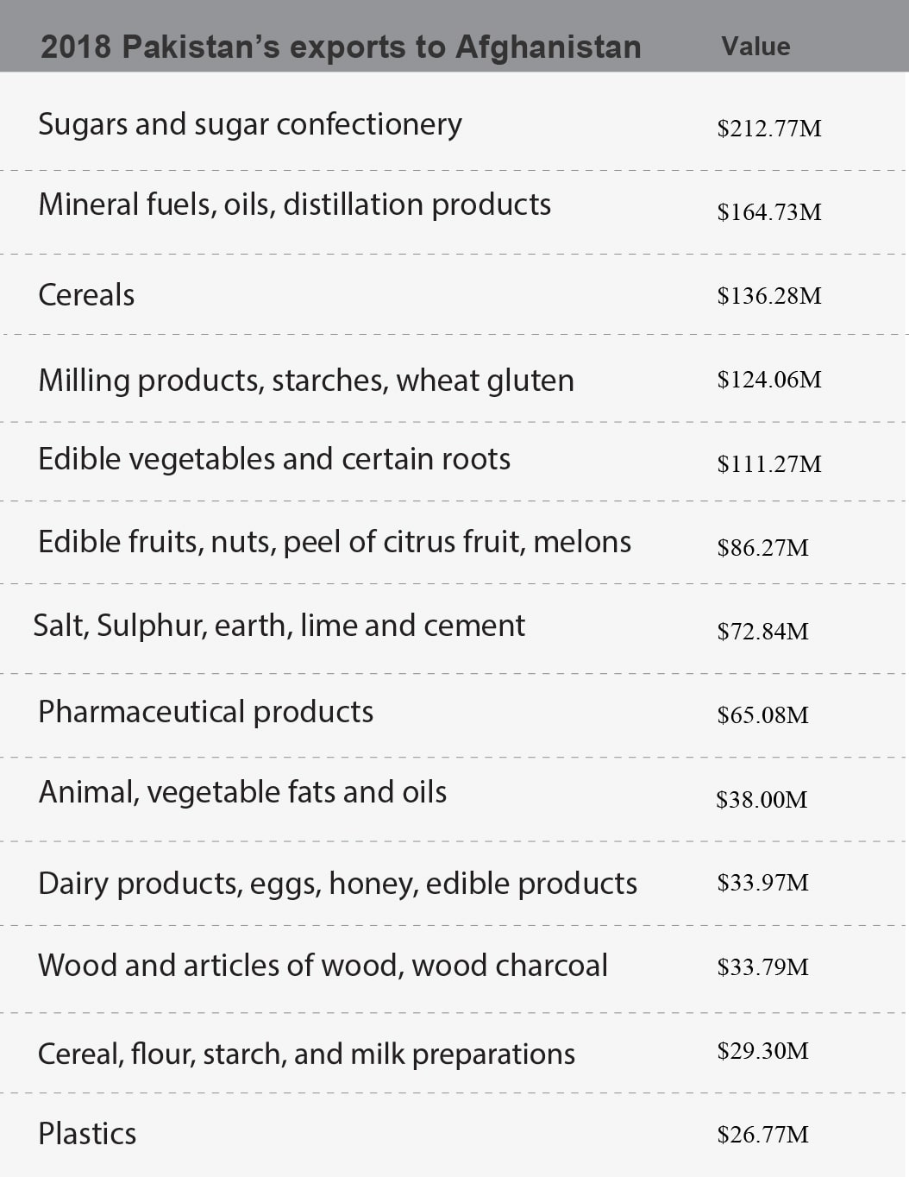Click 'Wood and articles of wood, wood charcoal'
The image size is (909, 1177).
[x=323, y=966]
